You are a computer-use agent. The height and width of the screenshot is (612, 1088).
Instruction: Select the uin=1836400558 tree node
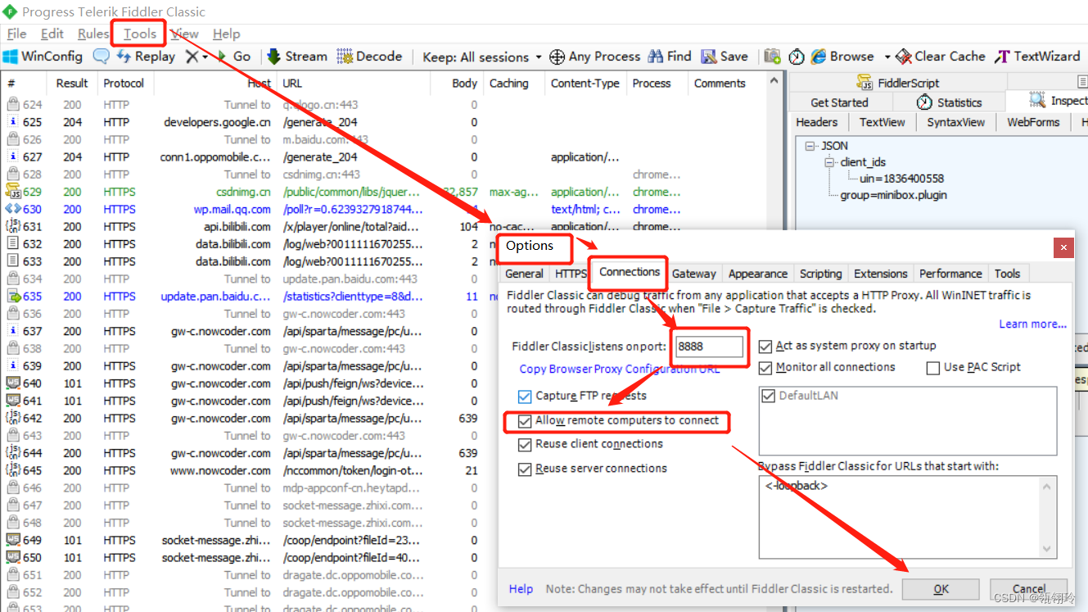coord(901,179)
